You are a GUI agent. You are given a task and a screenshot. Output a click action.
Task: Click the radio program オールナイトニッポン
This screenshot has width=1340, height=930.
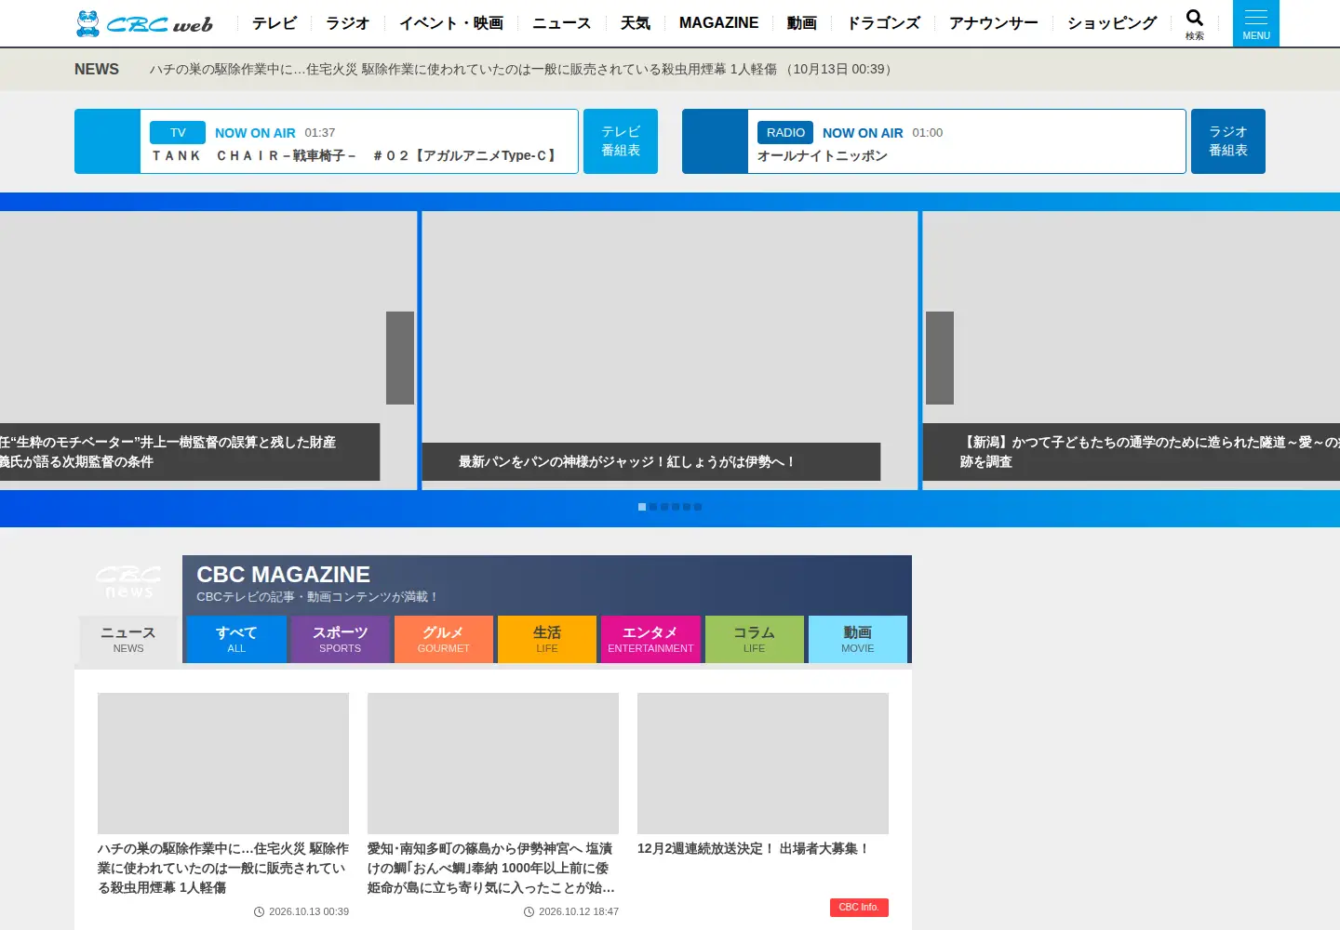(x=822, y=155)
